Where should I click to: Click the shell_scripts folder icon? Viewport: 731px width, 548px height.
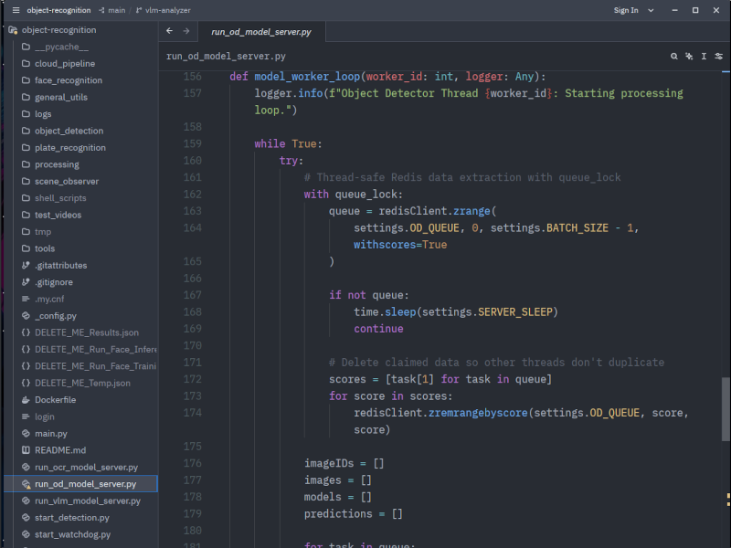tap(26, 197)
